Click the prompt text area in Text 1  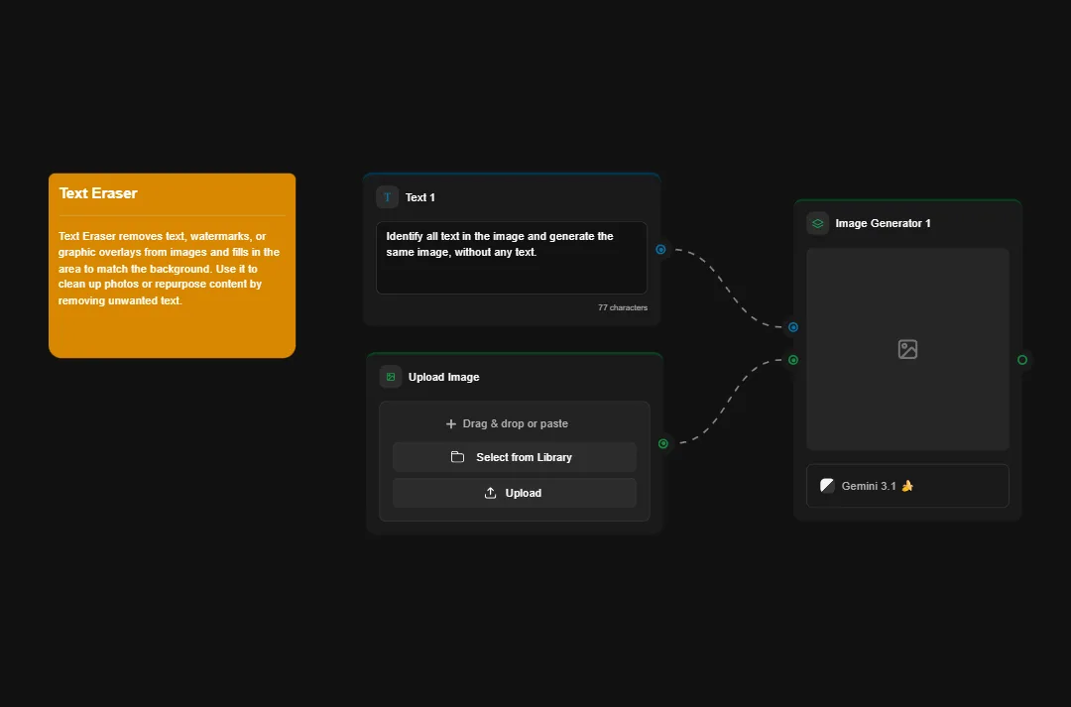click(511, 258)
